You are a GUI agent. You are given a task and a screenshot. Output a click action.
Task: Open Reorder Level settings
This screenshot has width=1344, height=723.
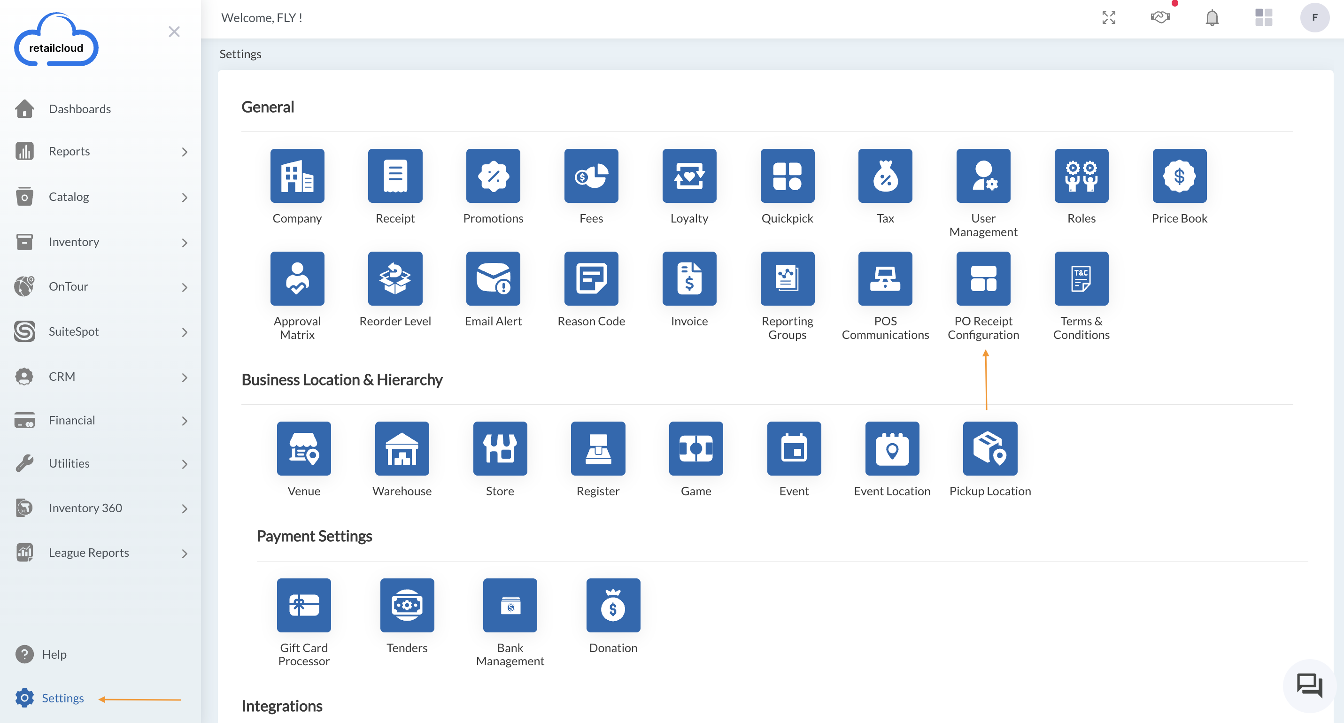point(395,278)
